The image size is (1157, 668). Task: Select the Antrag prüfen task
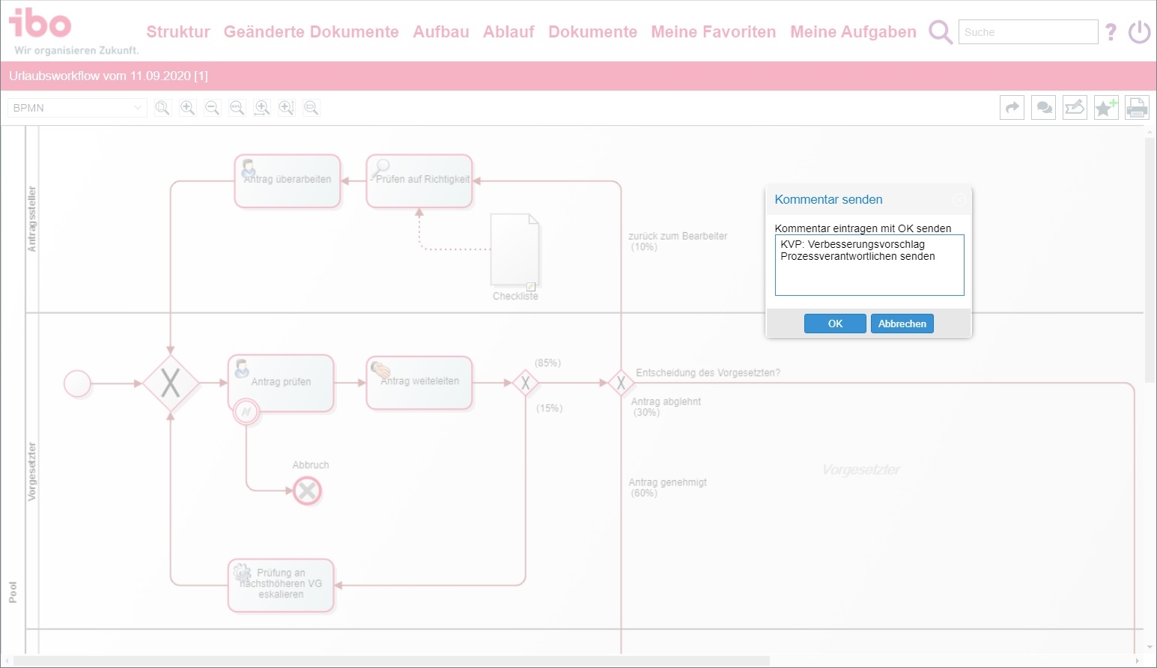(281, 383)
